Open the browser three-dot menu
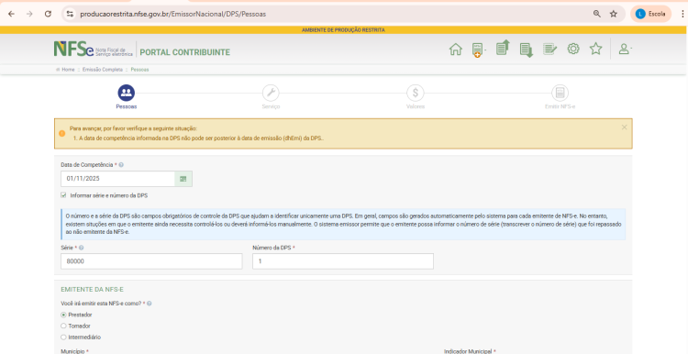The height and width of the screenshot is (354, 688). pos(682,14)
